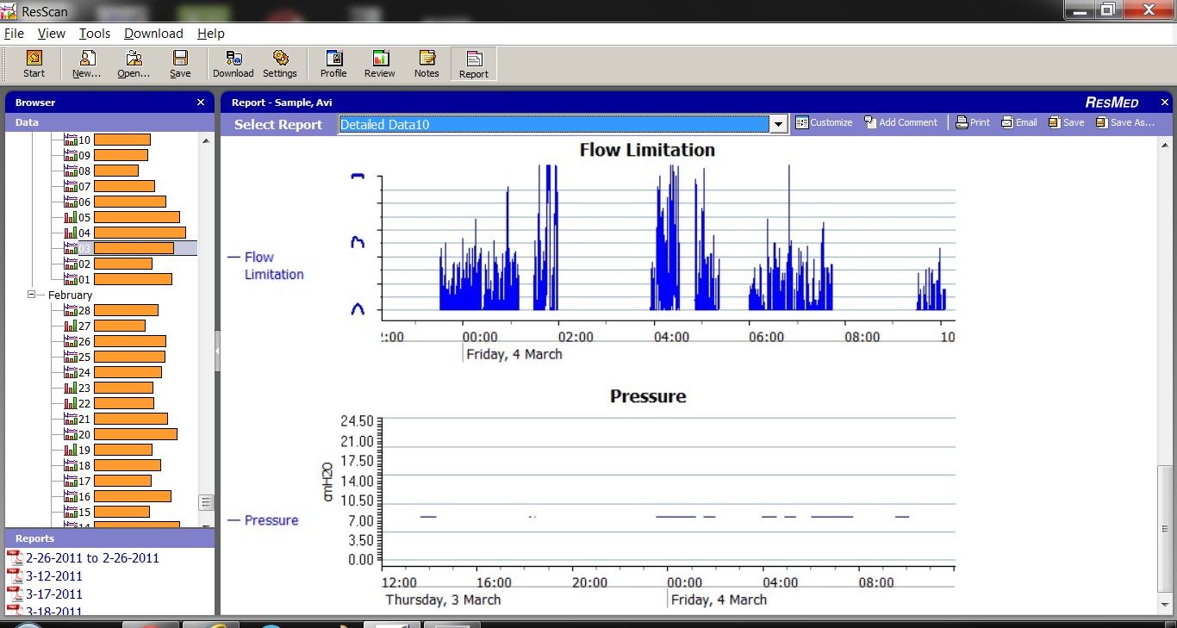
Task: Switch to the Review view icon
Action: (x=380, y=65)
